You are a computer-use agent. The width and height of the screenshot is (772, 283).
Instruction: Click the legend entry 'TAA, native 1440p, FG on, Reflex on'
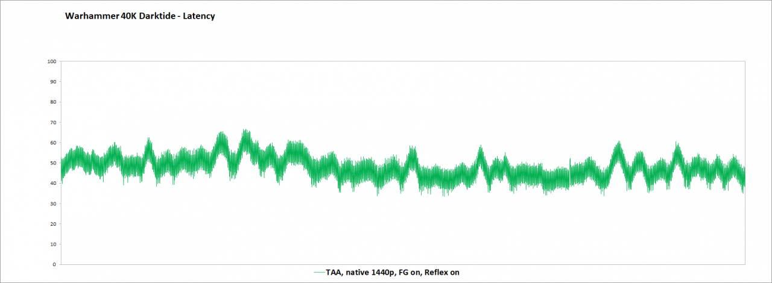(387, 273)
